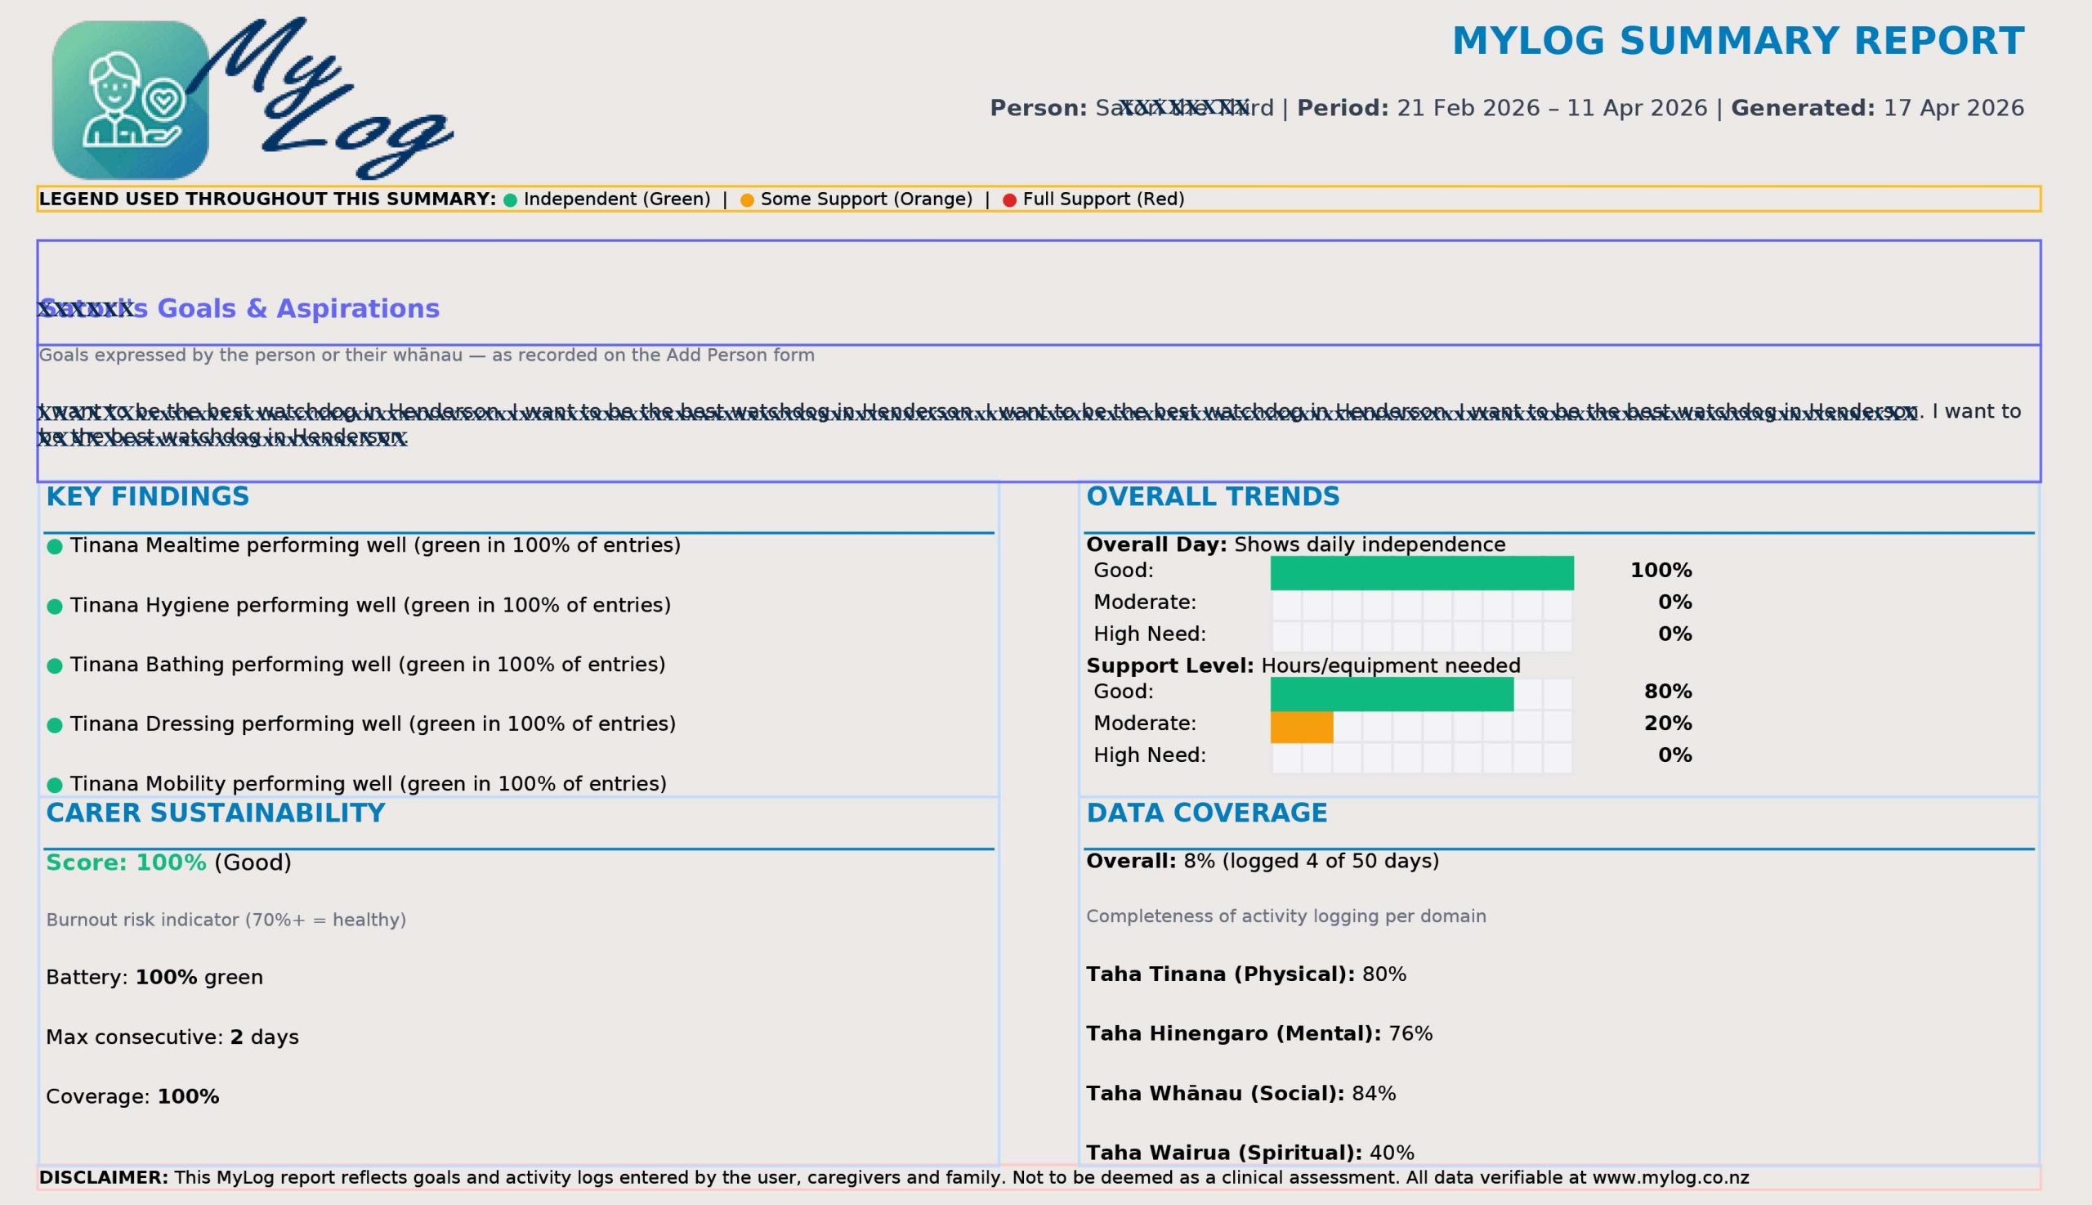2092x1205 pixels.
Task: Click Taha Wairua (Spiritual): 40% row
Action: (1251, 1153)
